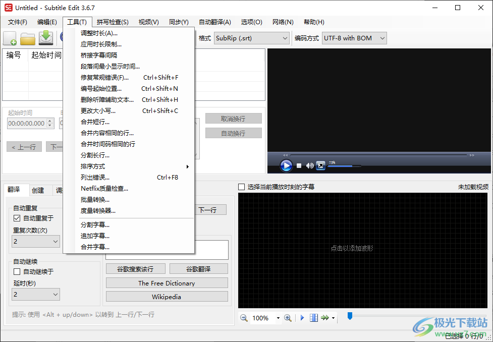Image resolution: width=493 pixels, height=342 pixels.
Task: Click the New subtitle file icon
Action: coord(10,38)
